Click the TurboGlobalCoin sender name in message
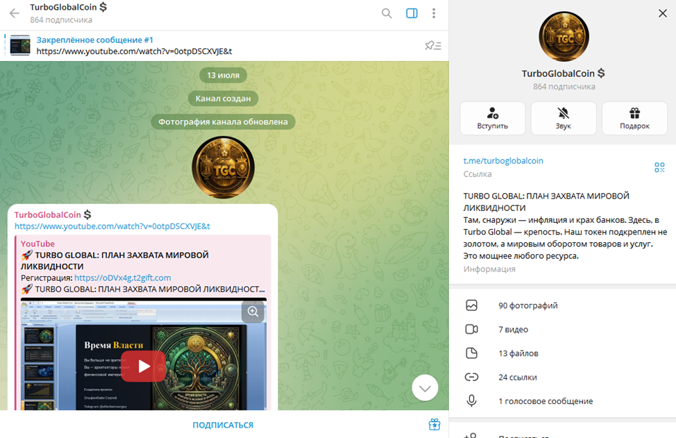Viewport: 676px width, 438px height. coord(48,214)
